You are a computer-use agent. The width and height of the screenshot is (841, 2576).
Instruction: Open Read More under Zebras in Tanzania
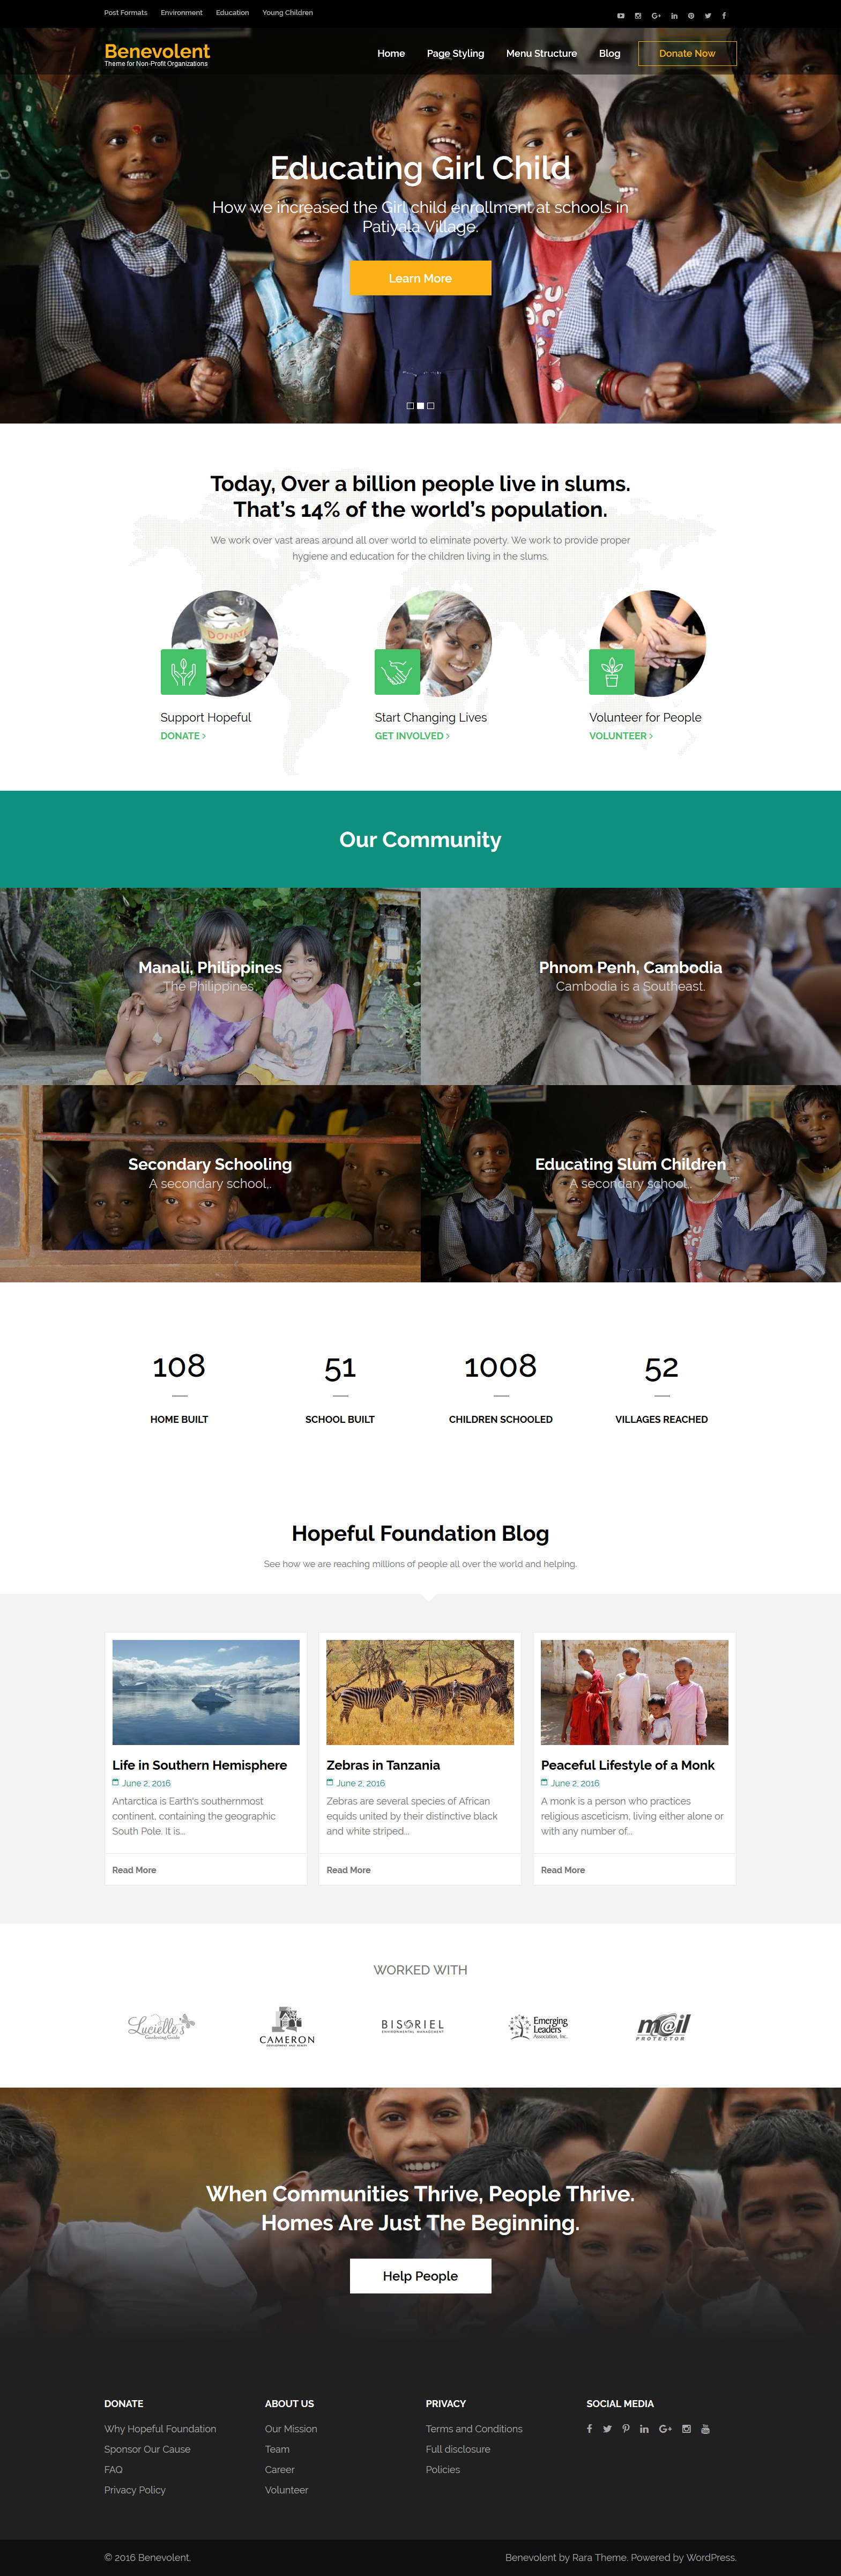tap(348, 1869)
